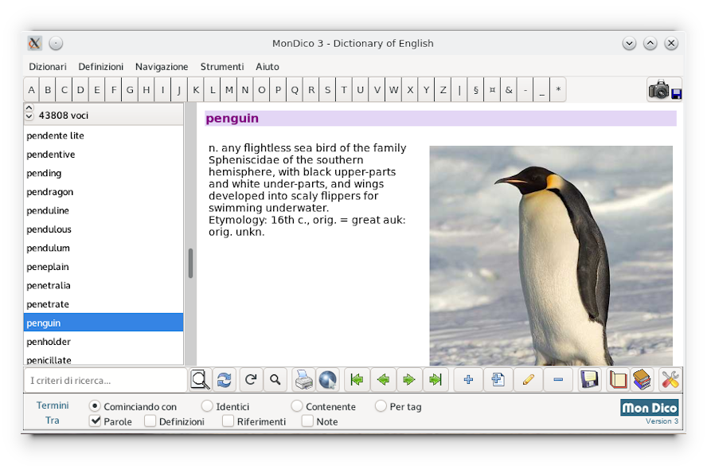This screenshot has width=707, height=466.
Task: Select the entry pendente lite
Action: click(x=104, y=135)
